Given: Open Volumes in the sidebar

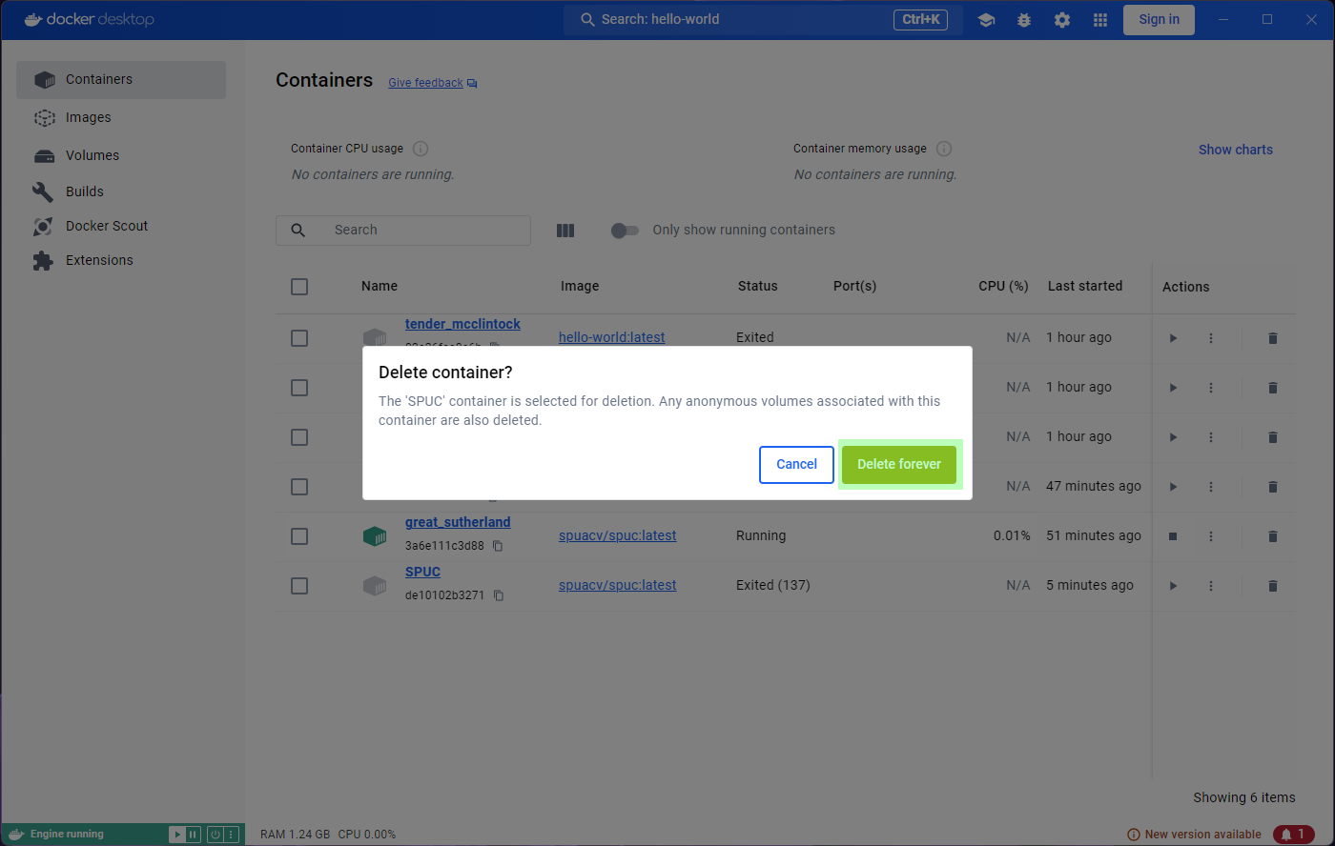Looking at the screenshot, I should click(x=121, y=155).
